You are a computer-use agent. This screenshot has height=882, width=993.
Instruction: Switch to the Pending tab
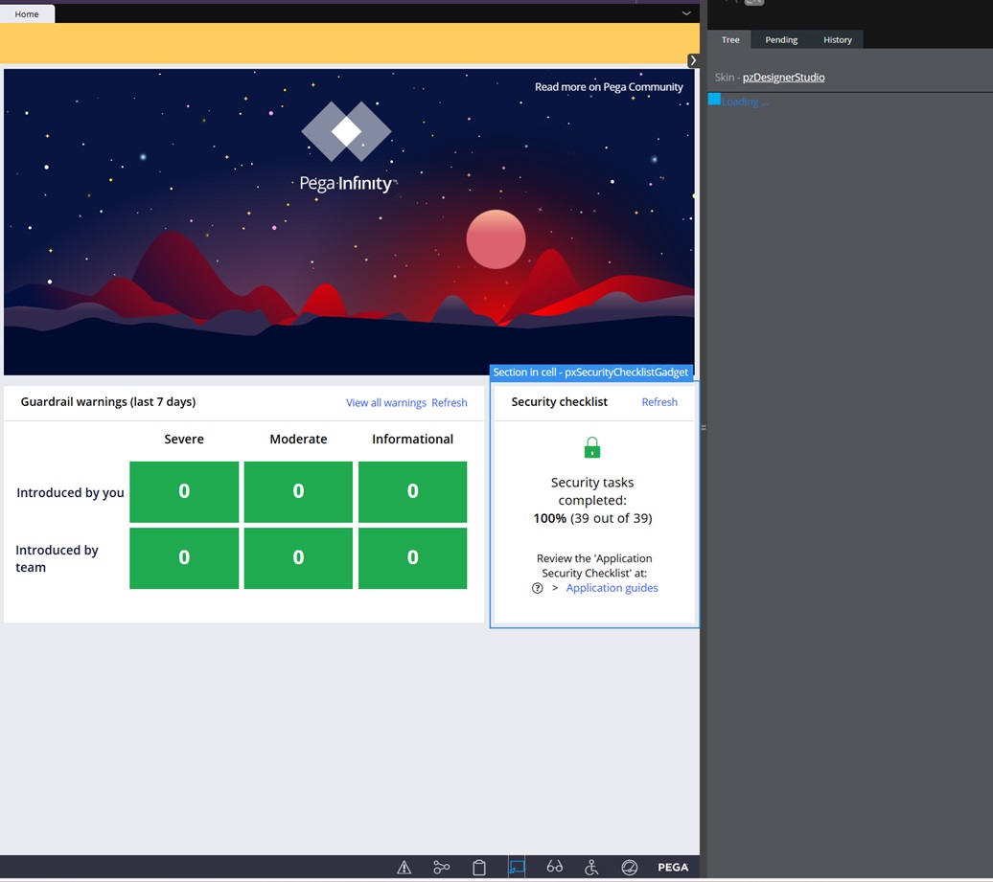tap(781, 40)
